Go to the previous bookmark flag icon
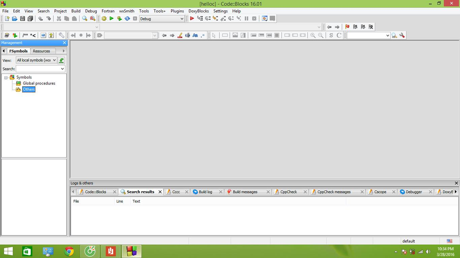This screenshot has width=460, height=258. point(355,27)
